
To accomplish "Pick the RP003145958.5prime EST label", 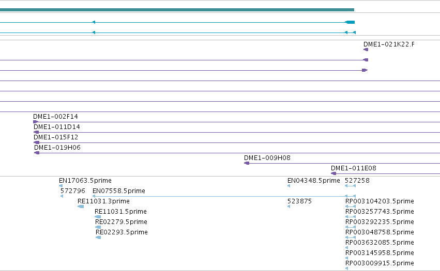I will (x=380, y=253).
